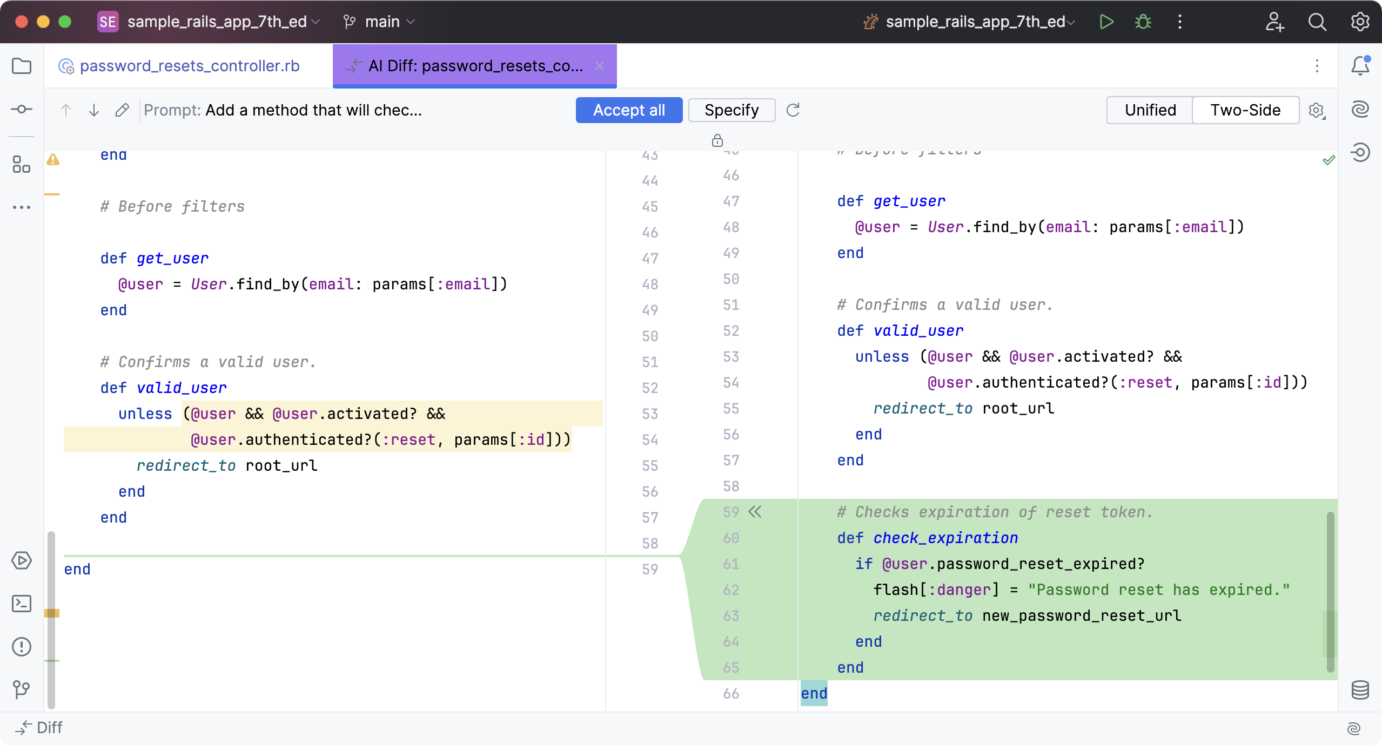Open the Problems panel
Screen dimensions: 1382x745
tap(22, 647)
